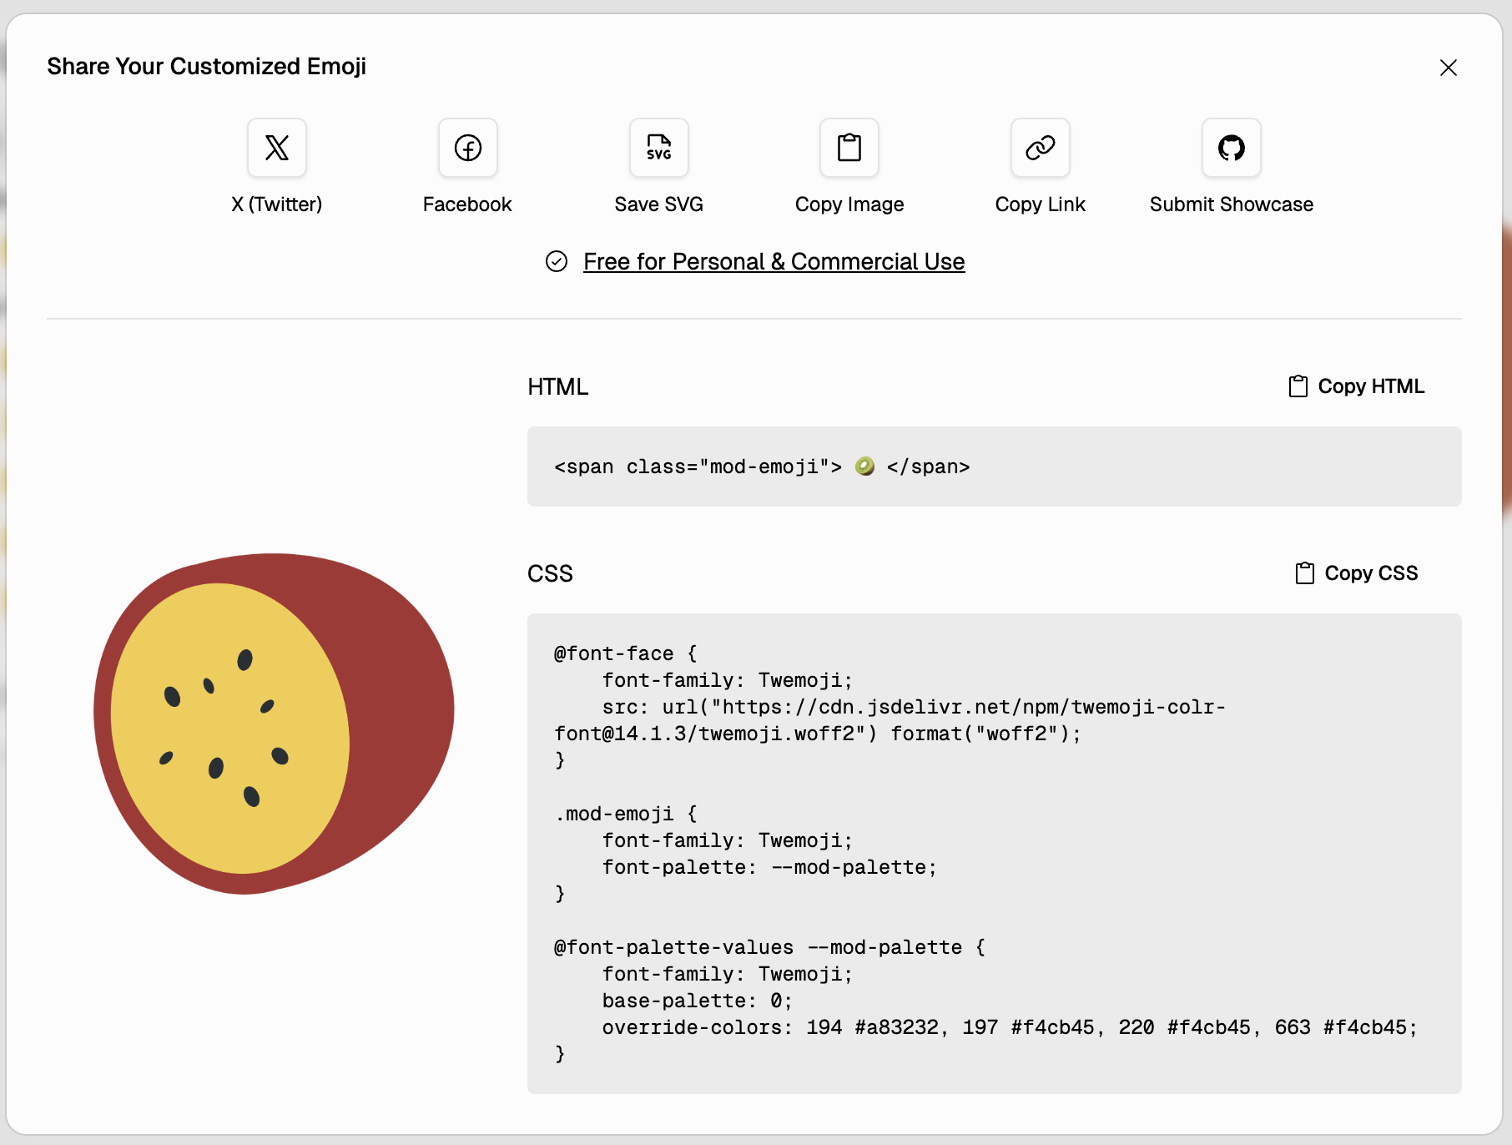Click the Copy HTML button

point(1369,386)
